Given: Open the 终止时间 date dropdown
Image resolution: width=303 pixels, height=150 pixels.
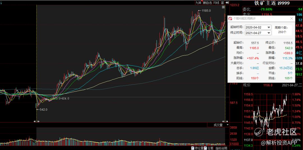Looking at the screenshot, I should (269, 33).
